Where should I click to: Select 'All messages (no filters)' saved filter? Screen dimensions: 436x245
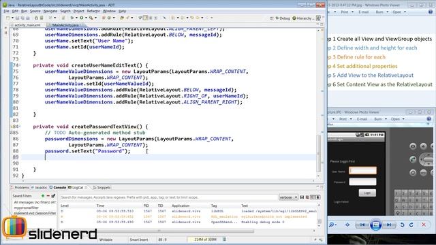[x=35, y=202]
